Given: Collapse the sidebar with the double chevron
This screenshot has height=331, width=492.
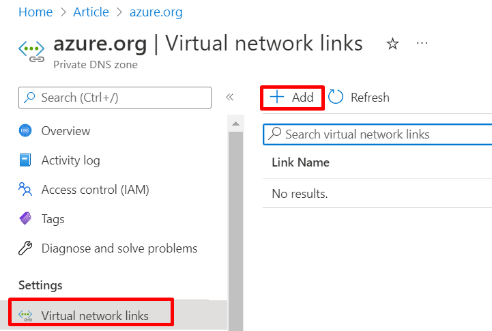Looking at the screenshot, I should click(230, 97).
